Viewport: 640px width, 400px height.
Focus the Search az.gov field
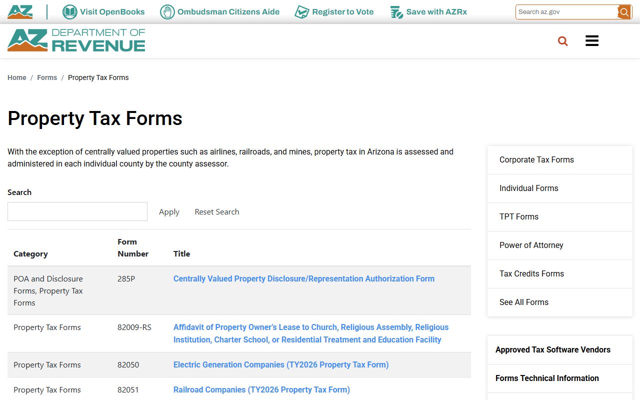click(x=567, y=12)
